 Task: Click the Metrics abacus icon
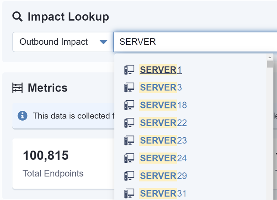click(17, 87)
